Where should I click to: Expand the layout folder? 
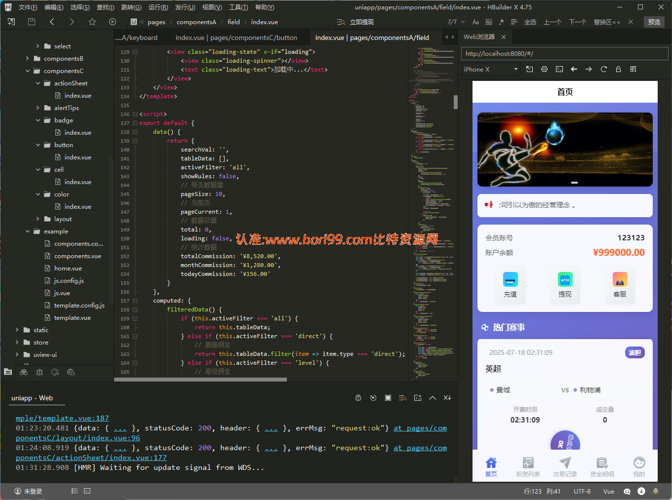38,219
